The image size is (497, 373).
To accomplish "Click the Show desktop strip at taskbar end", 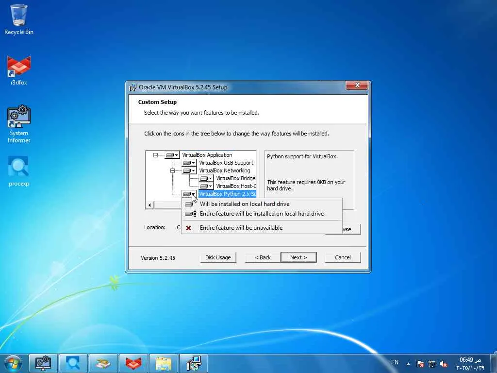I will pos(495,363).
